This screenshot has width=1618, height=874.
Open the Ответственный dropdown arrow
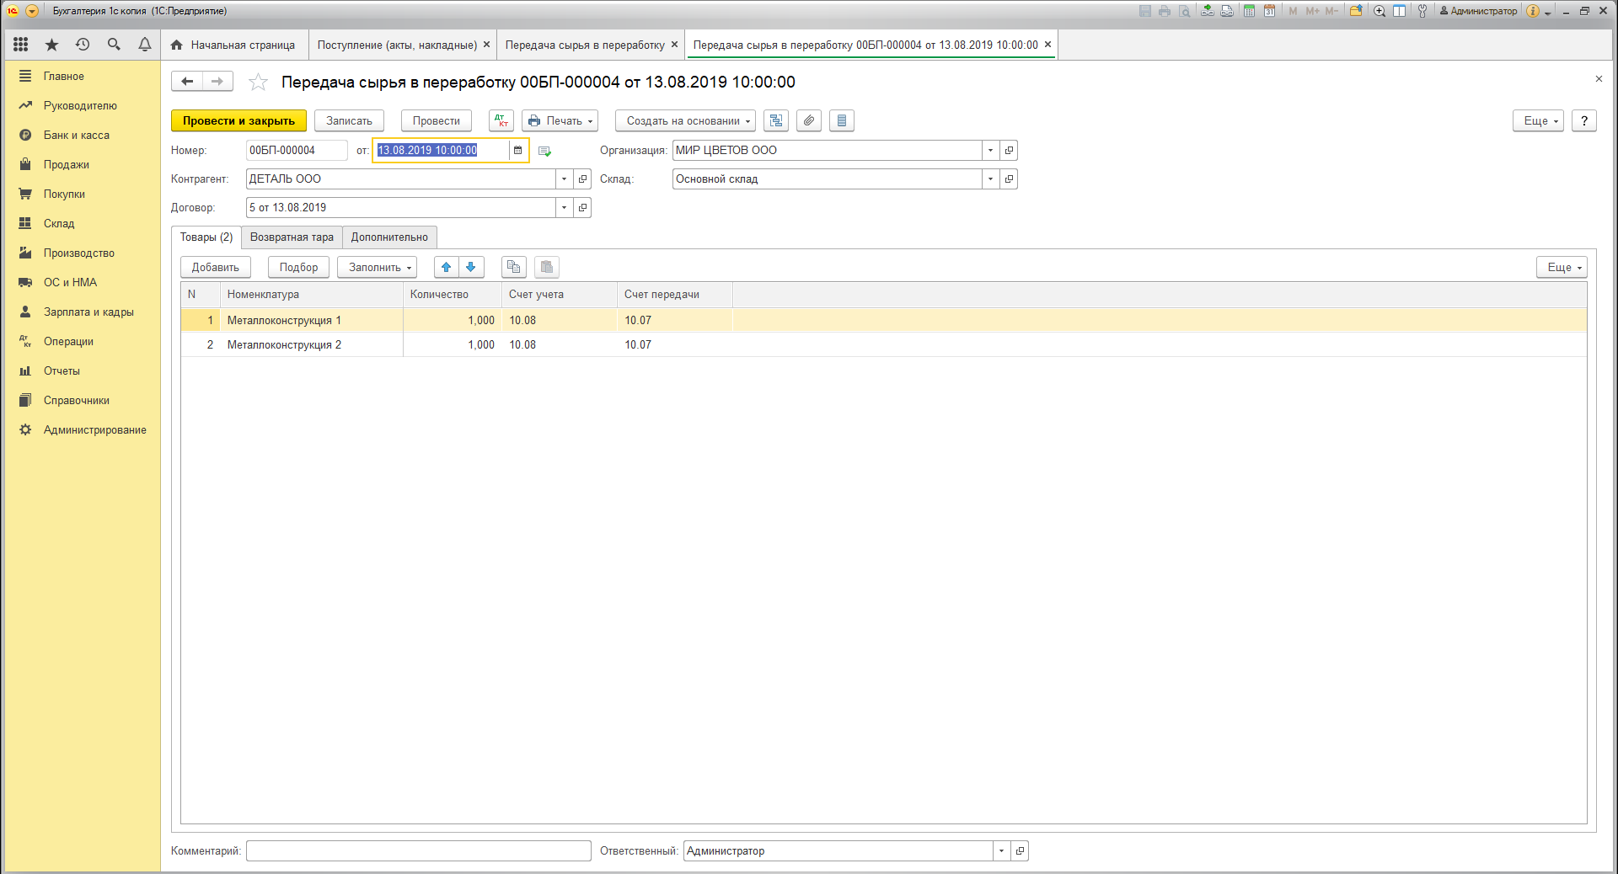pyautogui.click(x=1002, y=851)
